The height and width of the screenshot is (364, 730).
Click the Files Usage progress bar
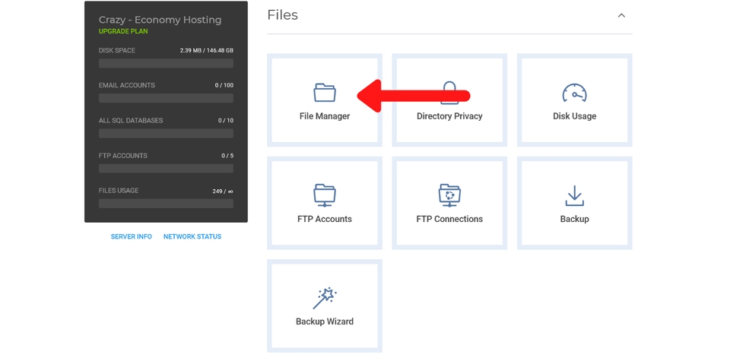(x=166, y=203)
